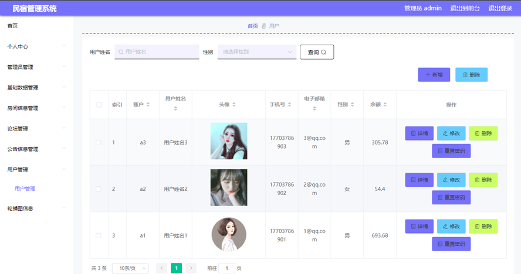Click 退出到前台 in top bar

[x=465, y=8]
